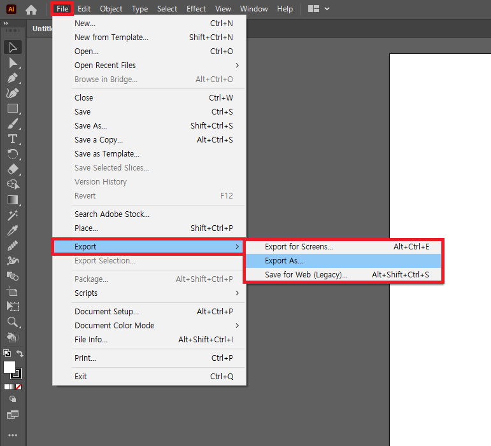Open the View menu
This screenshot has width=491, height=446.
pyautogui.click(x=223, y=9)
